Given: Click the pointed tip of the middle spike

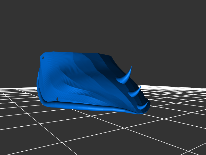Looking at the screenshot, I should point(141,86).
